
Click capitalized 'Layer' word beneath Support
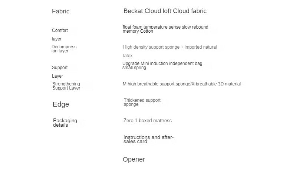(x=57, y=76)
